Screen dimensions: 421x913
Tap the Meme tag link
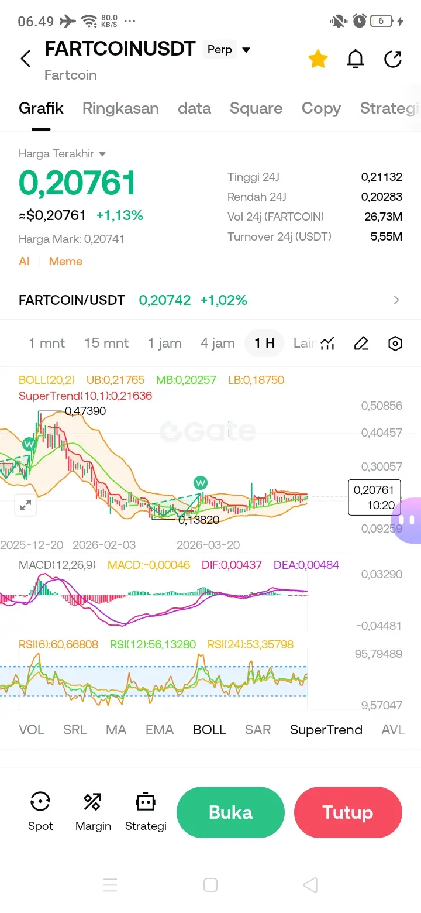pos(65,262)
